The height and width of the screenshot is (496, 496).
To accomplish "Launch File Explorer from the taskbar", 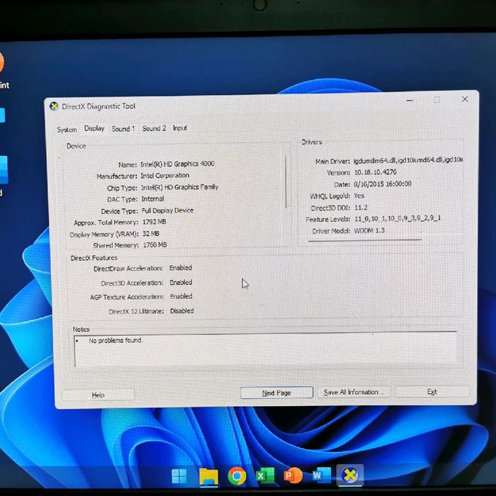I will click(208, 475).
